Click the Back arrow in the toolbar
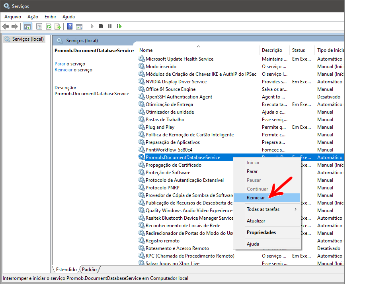 [x=6, y=26]
